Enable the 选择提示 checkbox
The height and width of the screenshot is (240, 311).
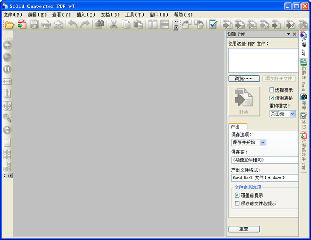pyautogui.click(x=272, y=90)
